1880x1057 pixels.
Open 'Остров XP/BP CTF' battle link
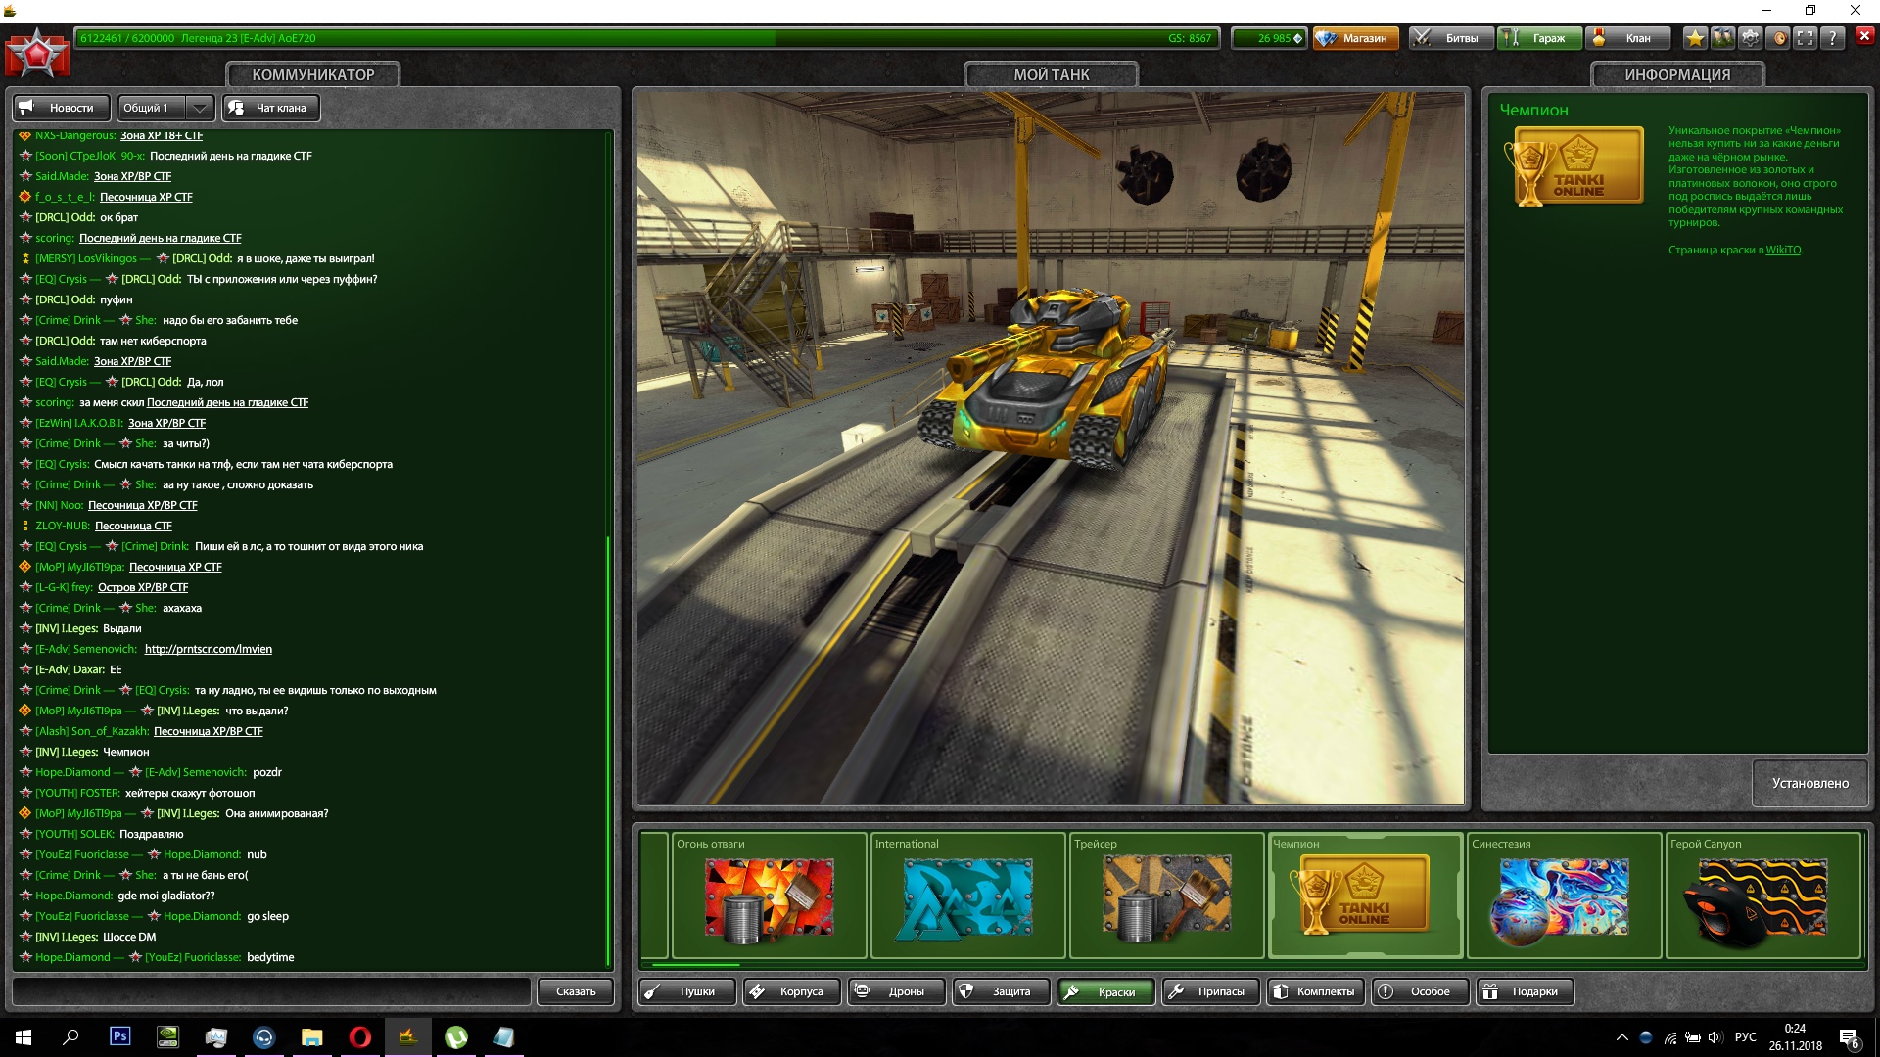[x=143, y=587]
